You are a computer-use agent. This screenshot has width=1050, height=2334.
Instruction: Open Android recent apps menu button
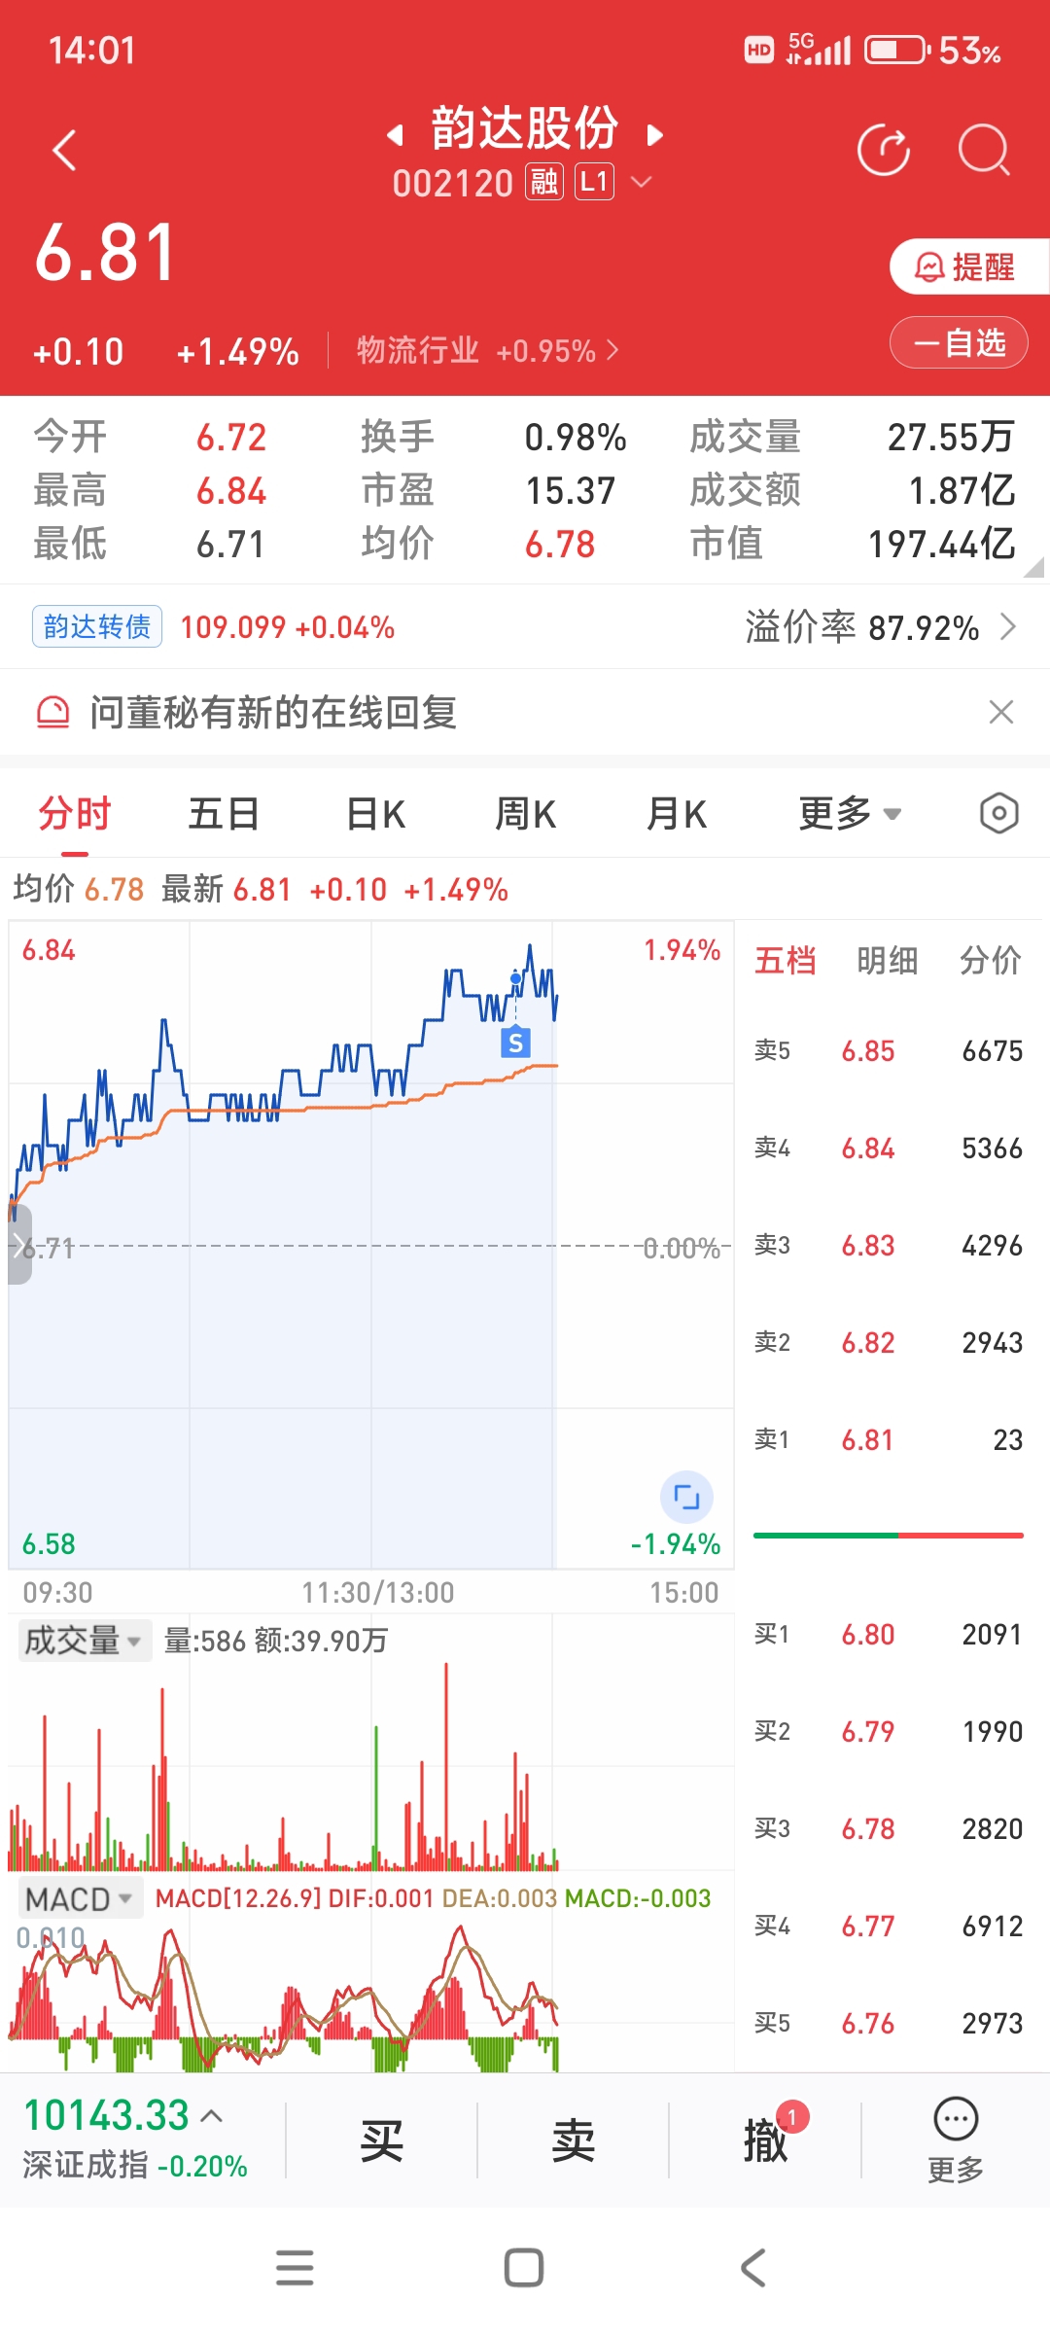click(295, 2268)
